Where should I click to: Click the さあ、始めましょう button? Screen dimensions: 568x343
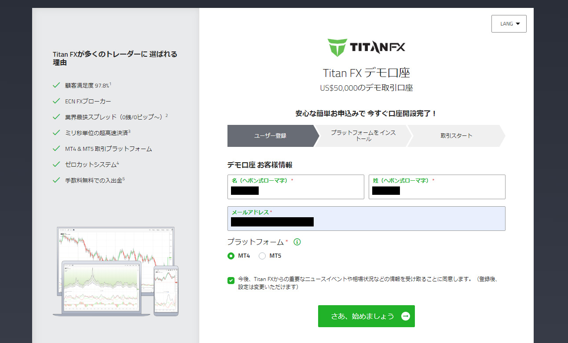[x=366, y=316]
